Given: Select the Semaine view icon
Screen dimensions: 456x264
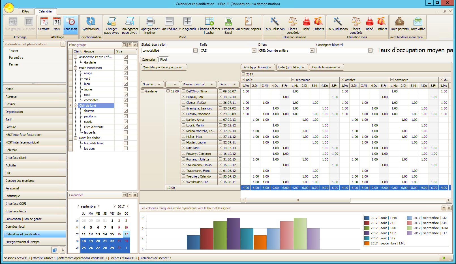Looking at the screenshot, I should pyautogui.click(x=44, y=22).
